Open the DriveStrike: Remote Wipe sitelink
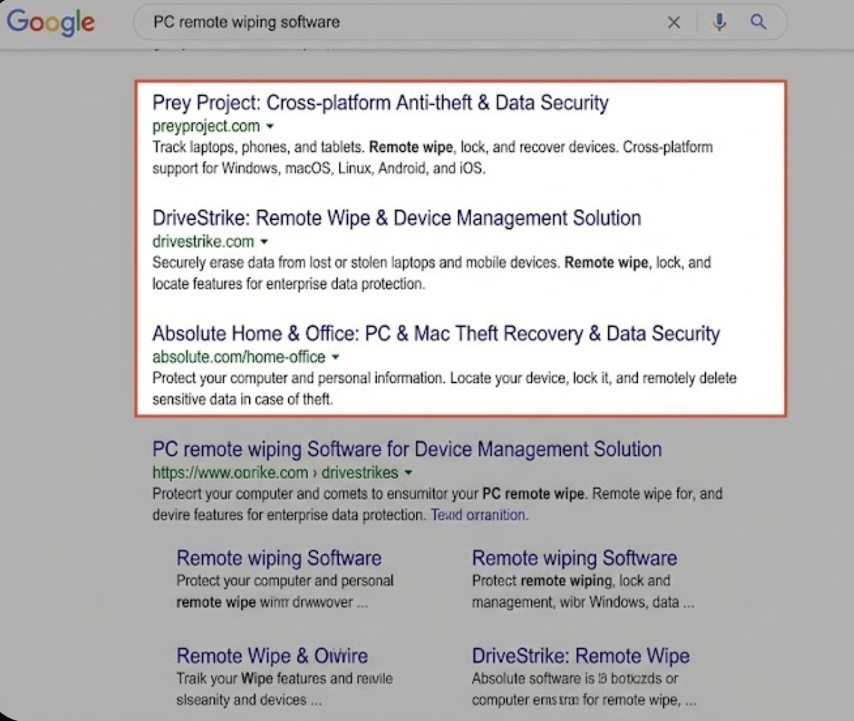The width and height of the screenshot is (854, 721). (580, 656)
